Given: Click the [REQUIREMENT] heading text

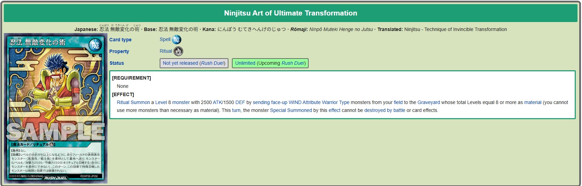Looking at the screenshot, I should pyautogui.click(x=131, y=78).
